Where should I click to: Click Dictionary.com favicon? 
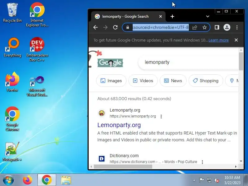[102, 158]
